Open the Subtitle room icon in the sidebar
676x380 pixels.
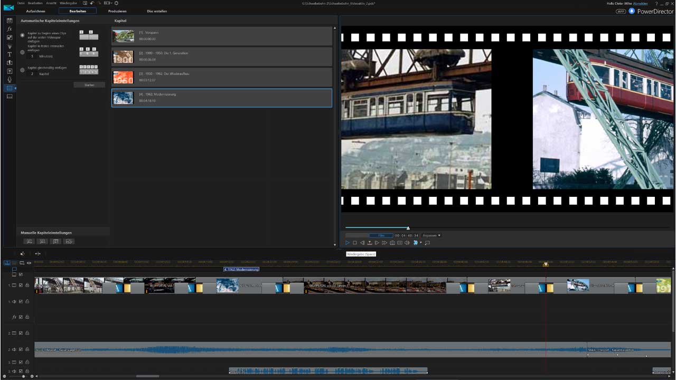coord(10,97)
